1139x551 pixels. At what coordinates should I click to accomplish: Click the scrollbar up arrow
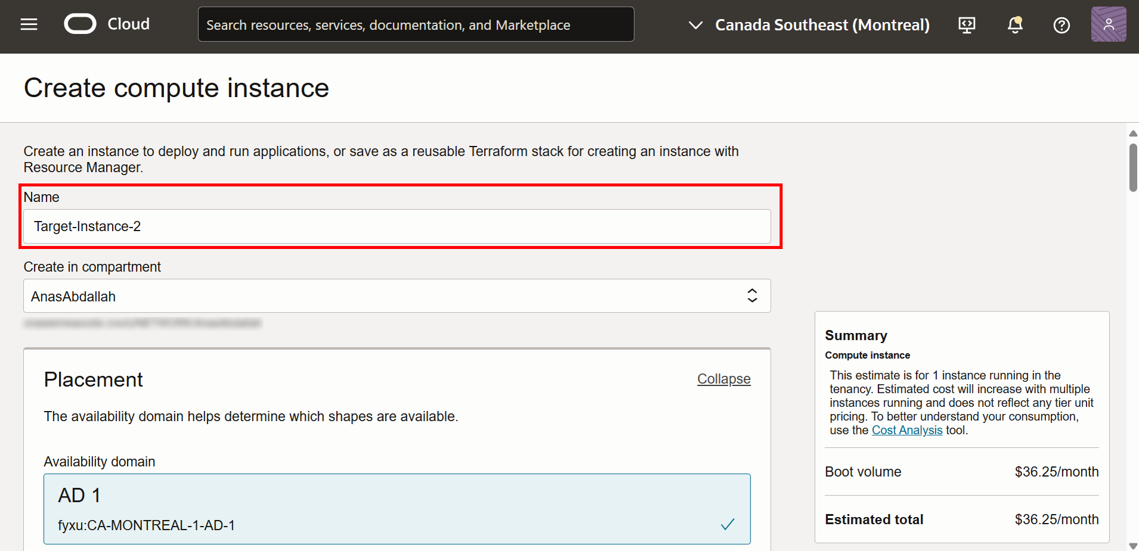pos(1133,133)
